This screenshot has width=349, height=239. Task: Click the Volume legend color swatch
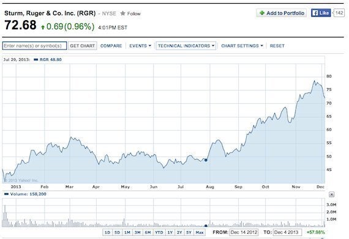coord(6,194)
